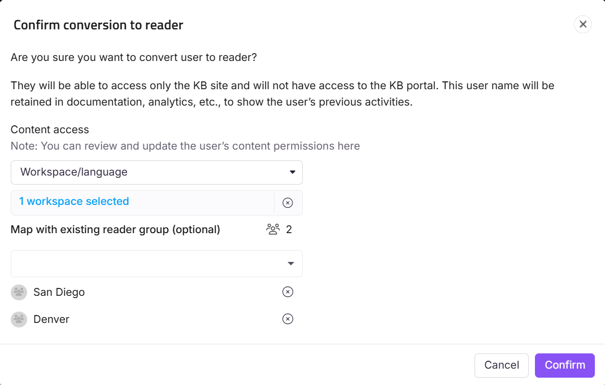This screenshot has width=605, height=385.
Task: Remove the selected workspace using its circled X
Action: coord(288,202)
